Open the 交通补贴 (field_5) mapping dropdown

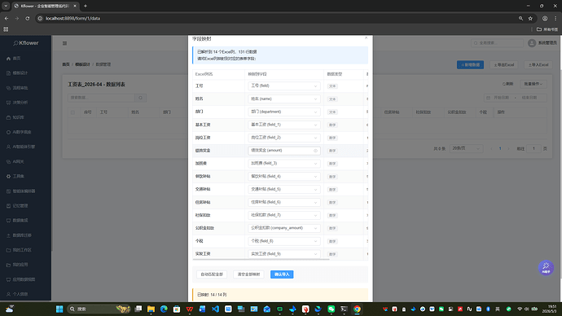[x=284, y=189]
